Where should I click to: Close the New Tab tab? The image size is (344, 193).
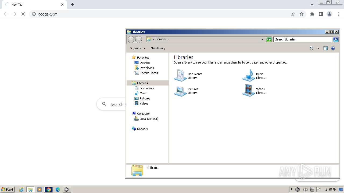62,5
